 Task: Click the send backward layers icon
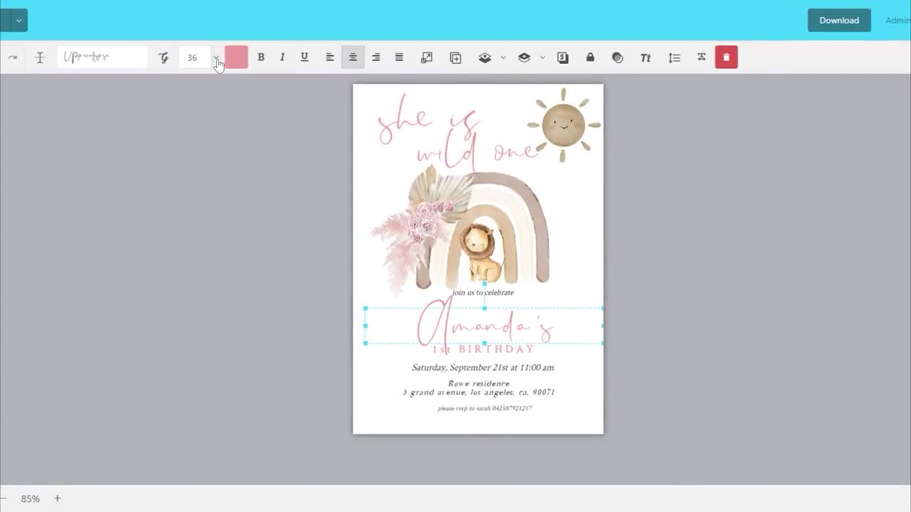click(x=525, y=58)
